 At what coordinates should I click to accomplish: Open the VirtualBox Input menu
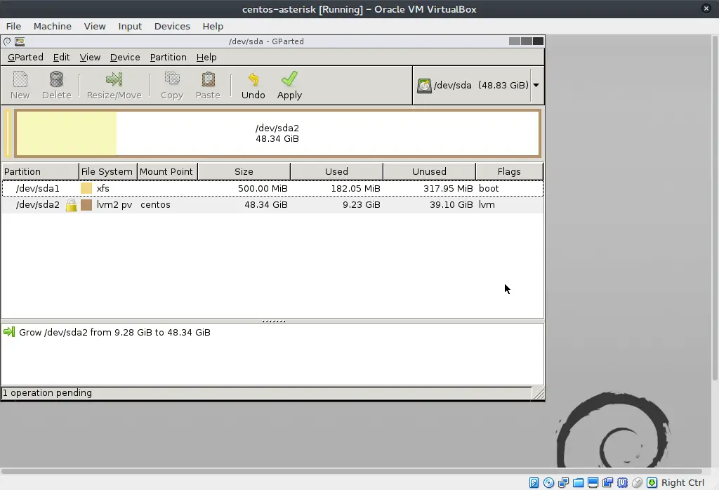point(130,26)
